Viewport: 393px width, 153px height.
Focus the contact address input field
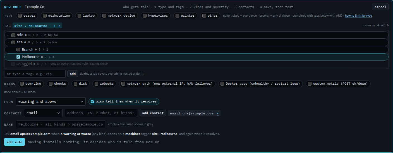coord(101,113)
